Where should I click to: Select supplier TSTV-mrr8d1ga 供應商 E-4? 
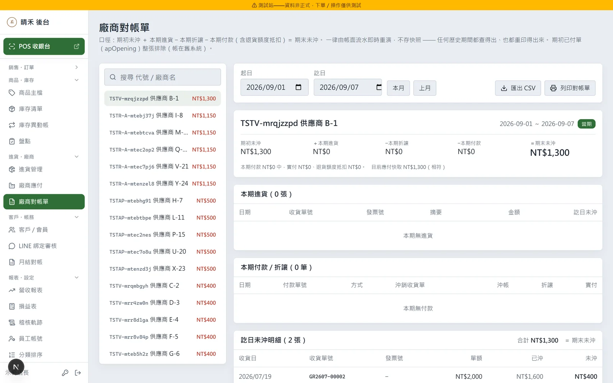(162, 320)
